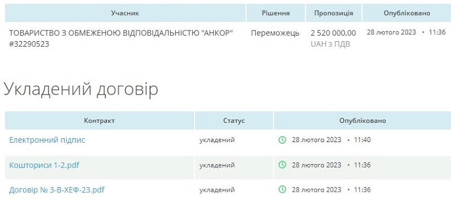The image size is (451, 203).
Task: Click the Переможець decision text
Action: point(275,33)
